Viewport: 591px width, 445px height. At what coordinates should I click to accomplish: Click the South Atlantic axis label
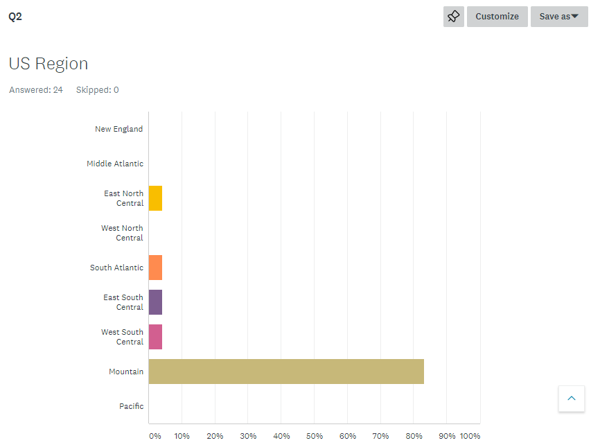pos(117,268)
